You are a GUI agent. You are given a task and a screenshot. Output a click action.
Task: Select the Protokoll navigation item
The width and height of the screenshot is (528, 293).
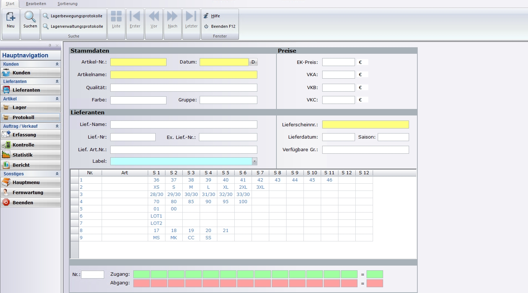(x=31, y=117)
